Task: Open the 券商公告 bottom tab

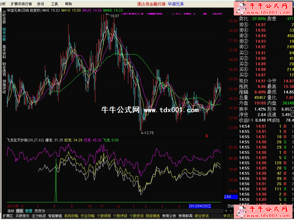Action: click(169, 216)
